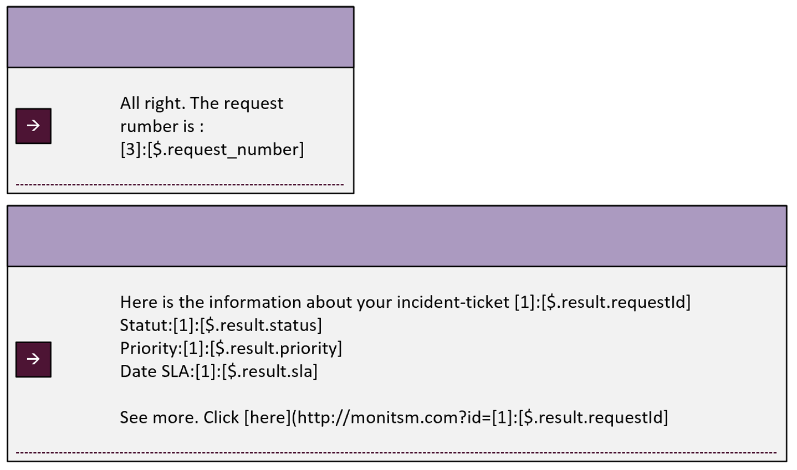Click the dashed separator in the request number card
797x470 pixels.
(180, 184)
